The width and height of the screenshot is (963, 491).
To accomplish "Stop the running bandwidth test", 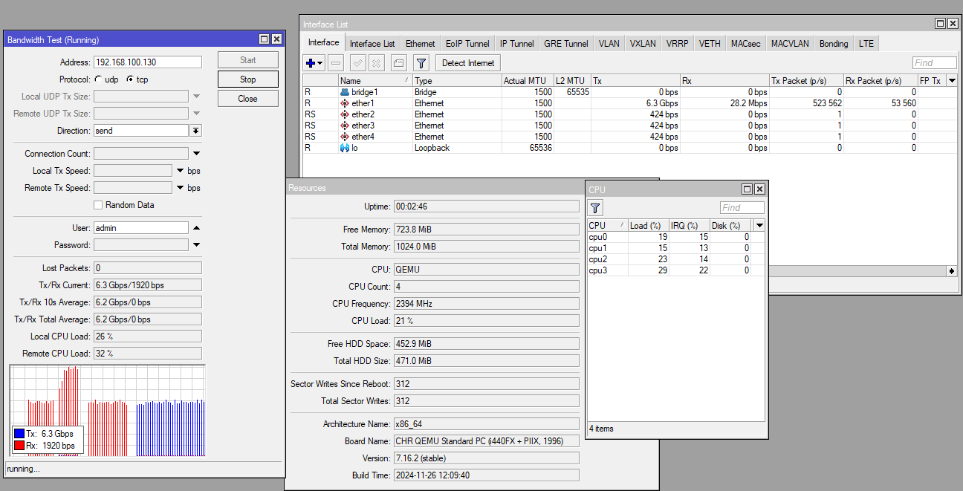I will pos(248,79).
